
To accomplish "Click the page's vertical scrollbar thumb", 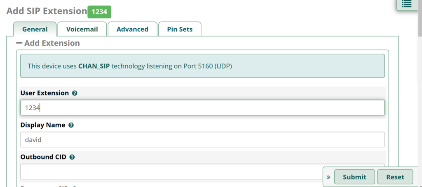I will click(420, 17).
